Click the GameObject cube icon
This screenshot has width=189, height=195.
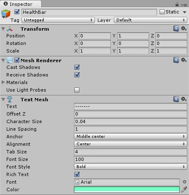(6, 14)
